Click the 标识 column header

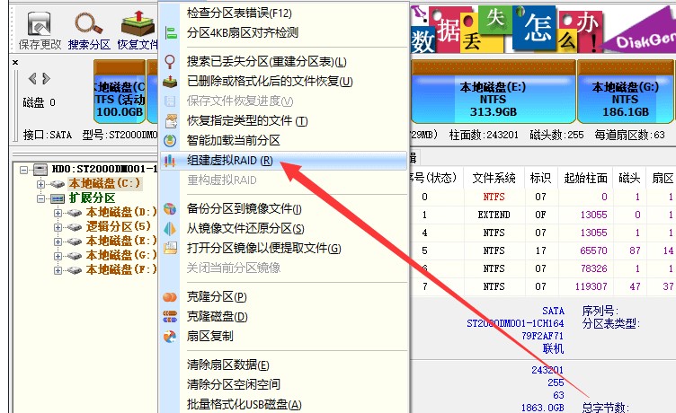click(x=540, y=178)
